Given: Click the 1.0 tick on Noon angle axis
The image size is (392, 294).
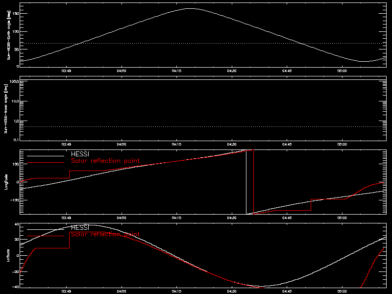Looking at the screenshot, I should (16, 121).
